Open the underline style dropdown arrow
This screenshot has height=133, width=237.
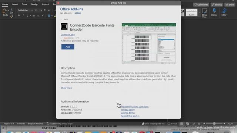pyautogui.click(x=30, y=16)
